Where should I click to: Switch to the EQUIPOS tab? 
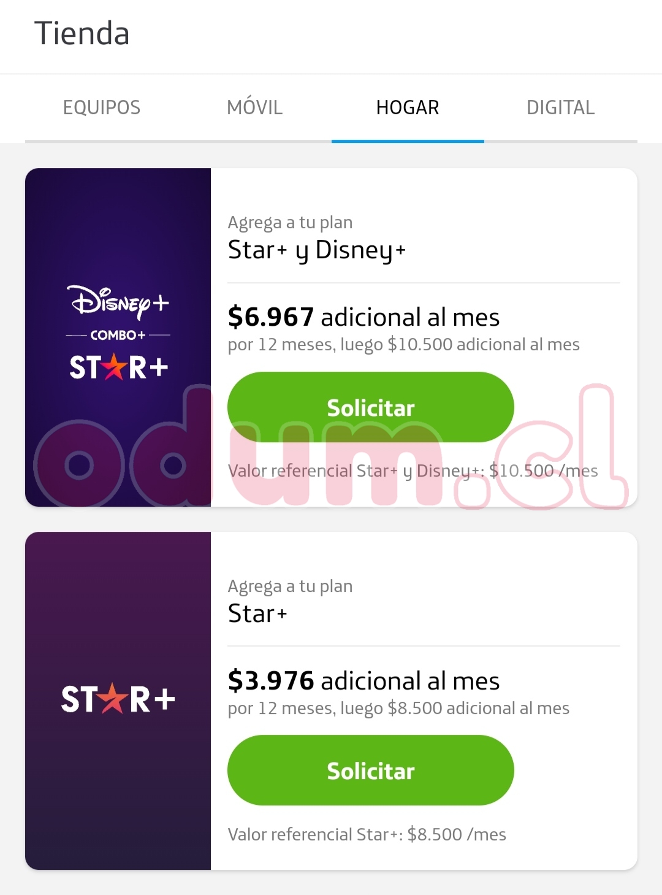click(102, 108)
